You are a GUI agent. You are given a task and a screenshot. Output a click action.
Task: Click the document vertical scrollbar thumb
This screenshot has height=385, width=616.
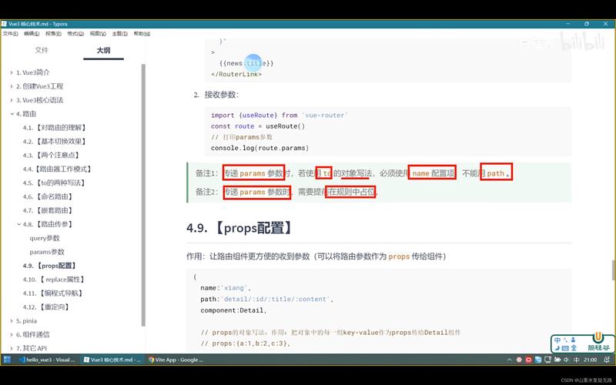click(614, 270)
